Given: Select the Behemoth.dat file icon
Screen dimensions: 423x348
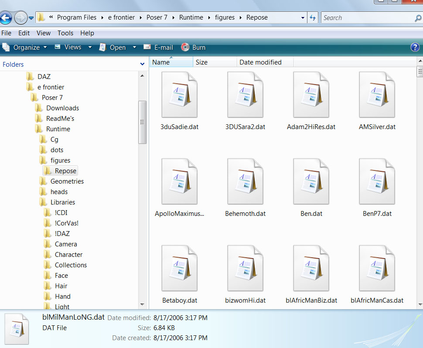Looking at the screenshot, I should [x=245, y=182].
